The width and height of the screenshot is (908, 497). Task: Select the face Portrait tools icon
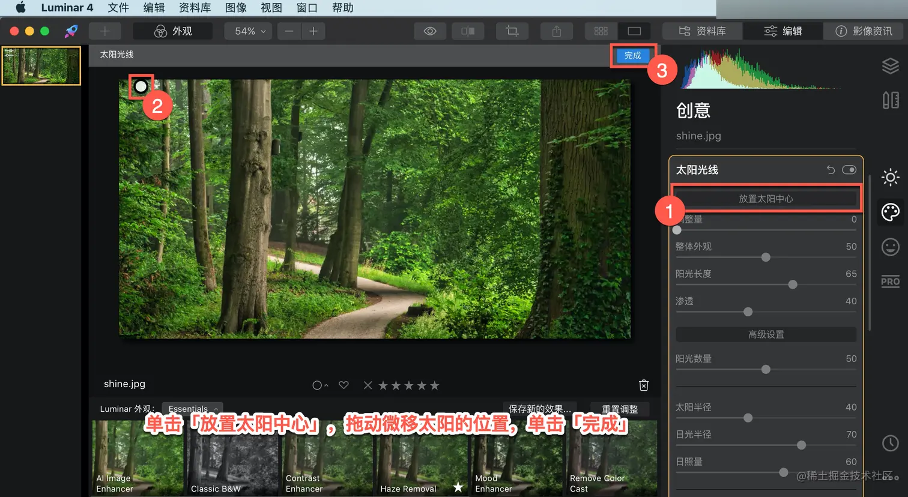[891, 247]
